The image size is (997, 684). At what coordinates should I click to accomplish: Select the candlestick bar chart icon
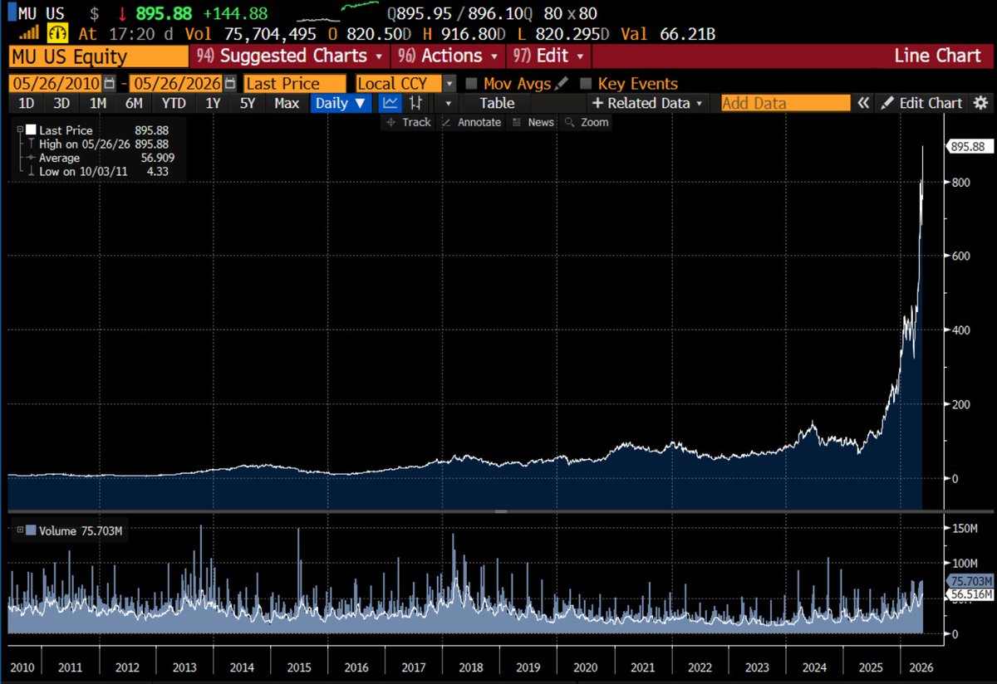pos(416,103)
